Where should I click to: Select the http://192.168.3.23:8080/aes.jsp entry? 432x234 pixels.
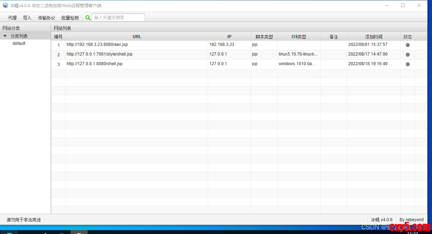tap(97, 45)
